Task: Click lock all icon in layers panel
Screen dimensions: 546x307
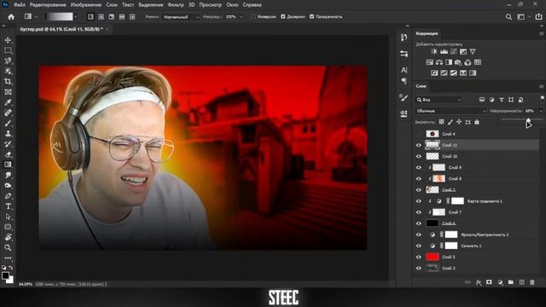Action: tap(477, 122)
